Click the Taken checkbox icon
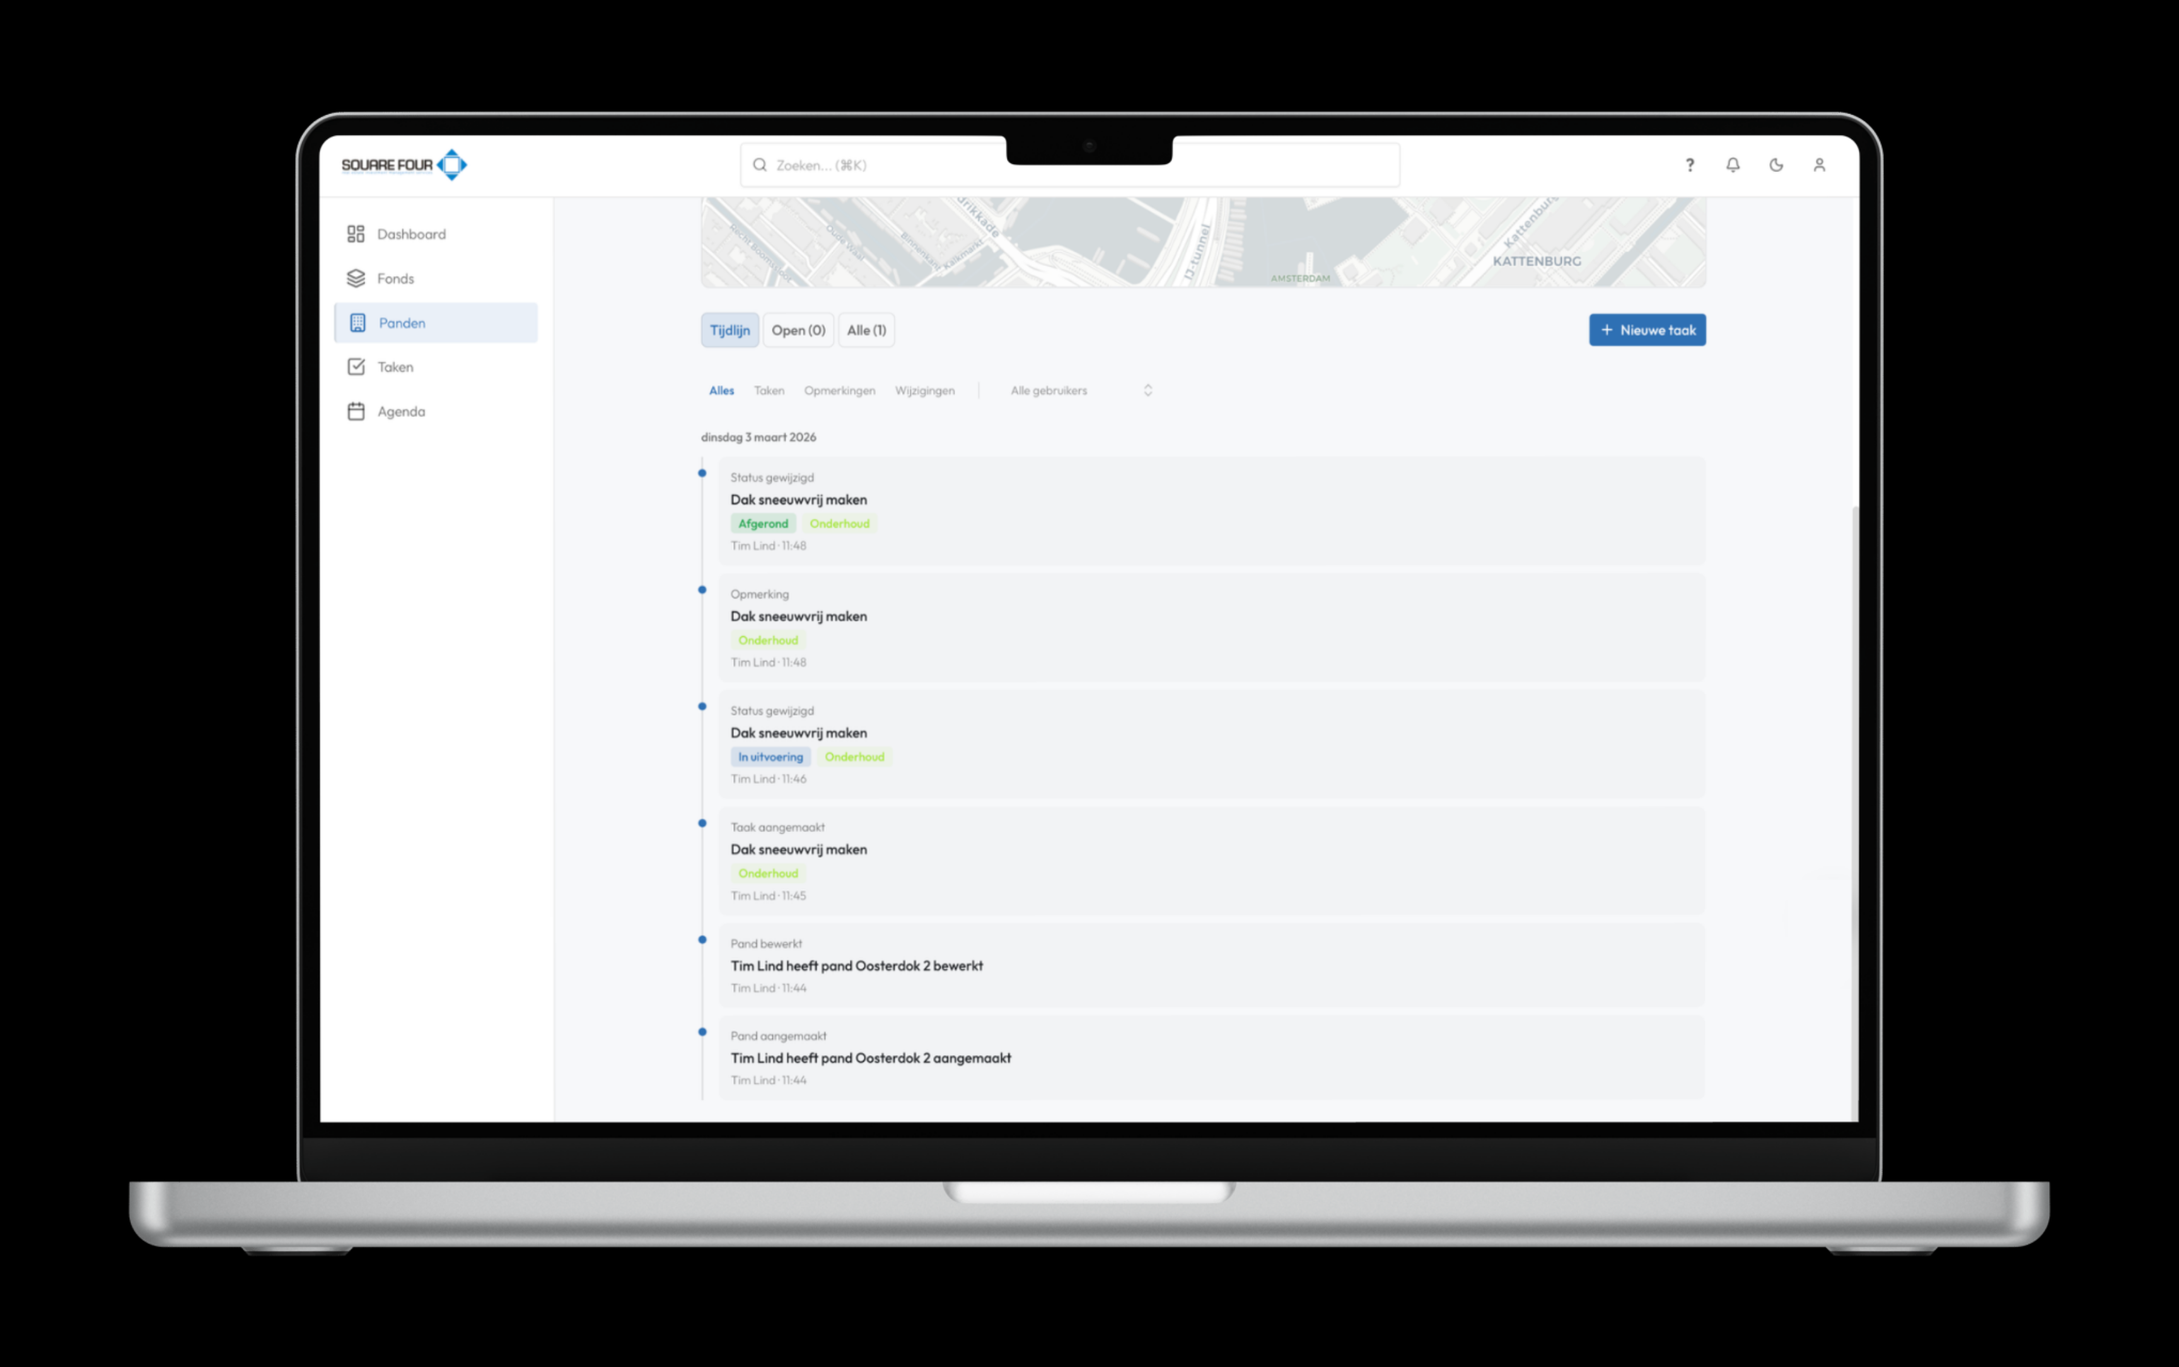Screen dimensions: 2179x1367 356,367
